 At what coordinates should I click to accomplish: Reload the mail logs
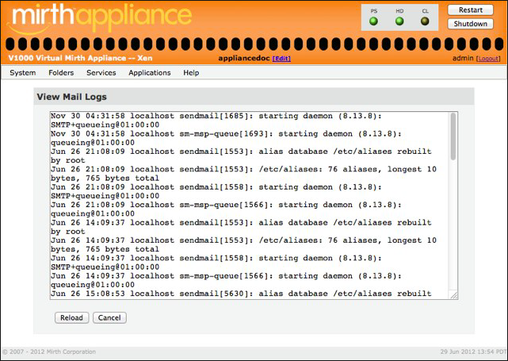click(71, 317)
